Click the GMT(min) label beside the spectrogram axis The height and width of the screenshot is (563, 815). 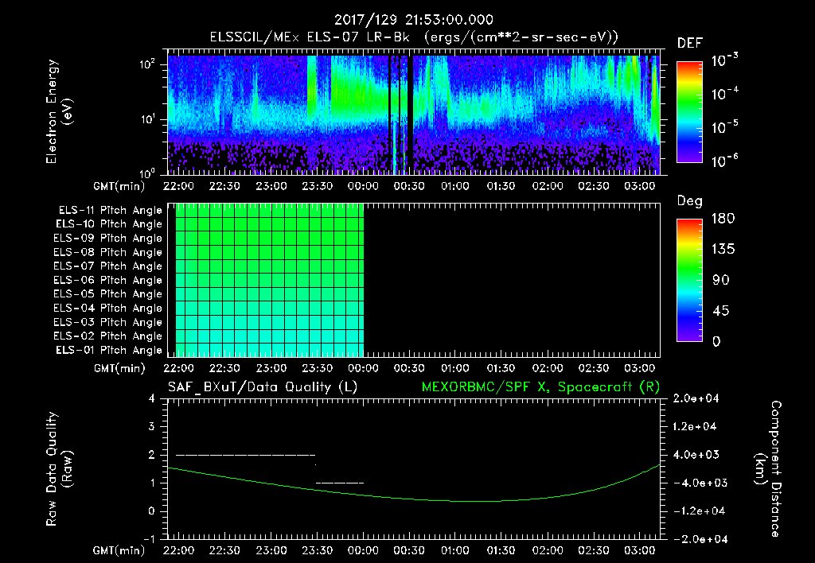point(119,186)
